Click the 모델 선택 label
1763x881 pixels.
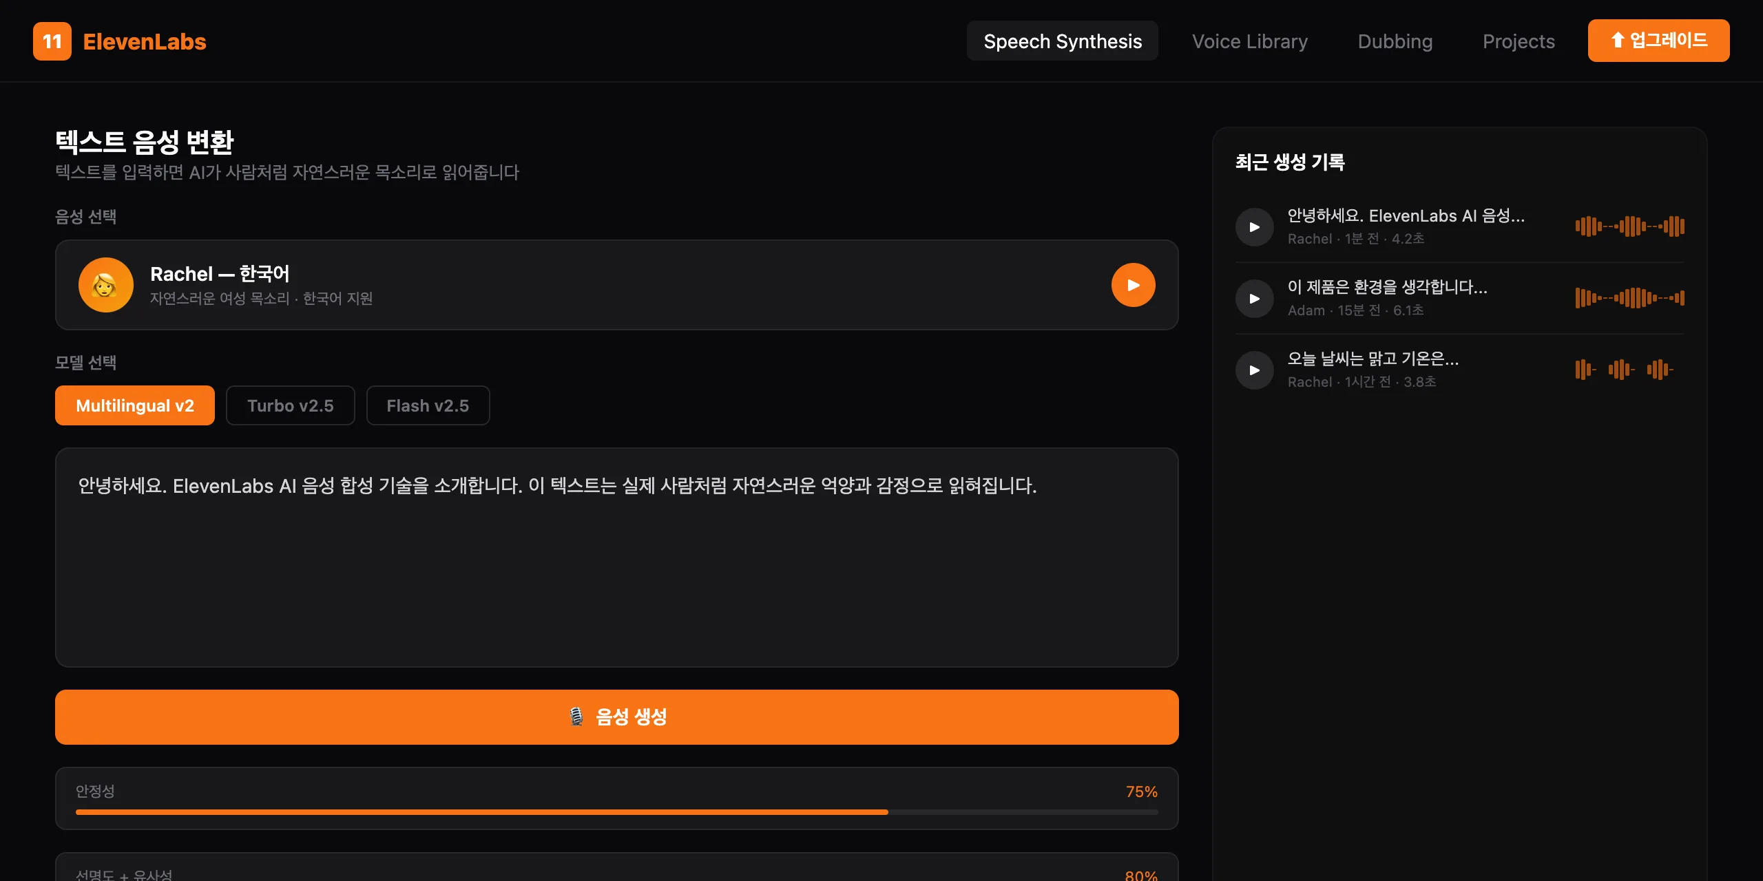pyautogui.click(x=86, y=363)
